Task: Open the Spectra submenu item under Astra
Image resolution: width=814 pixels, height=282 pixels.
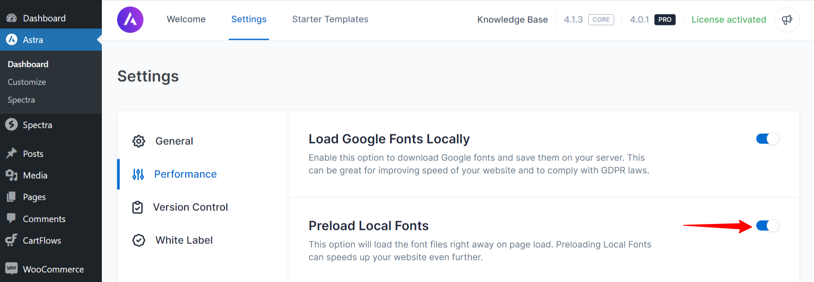Action: point(21,100)
